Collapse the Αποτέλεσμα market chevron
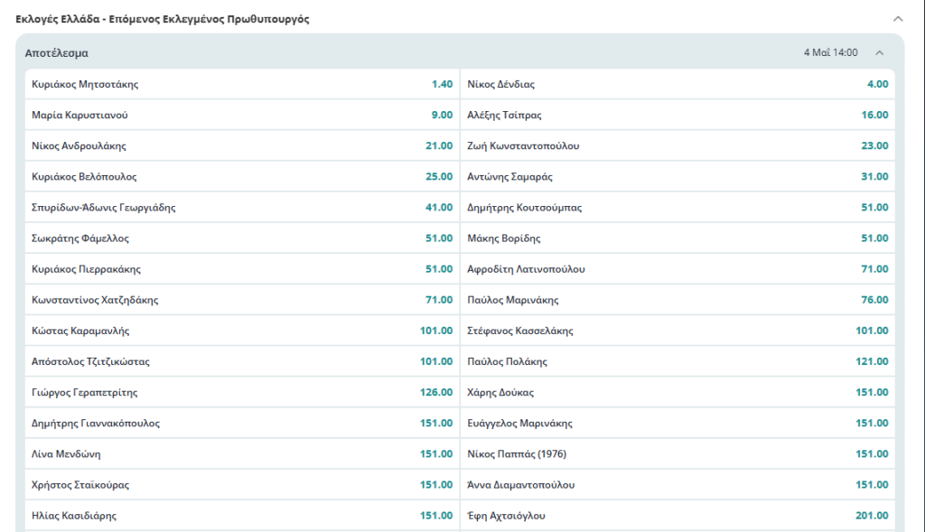925x532 pixels. tap(879, 52)
